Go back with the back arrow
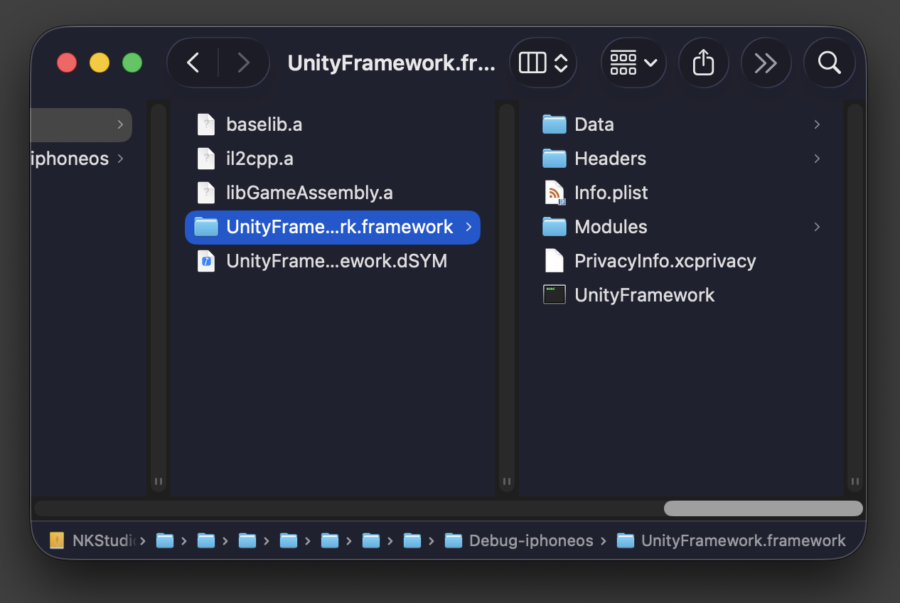This screenshot has width=900, height=603. click(193, 63)
